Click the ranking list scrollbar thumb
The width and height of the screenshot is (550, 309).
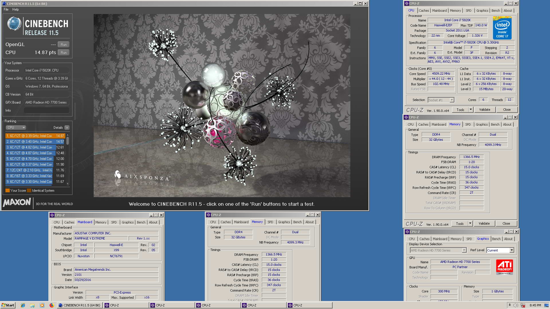(x=68, y=141)
